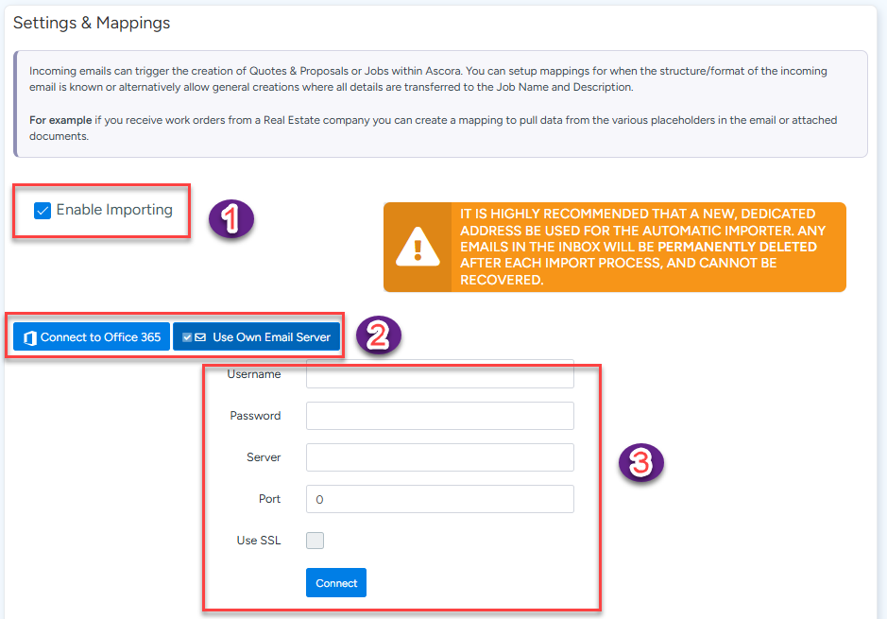Image resolution: width=887 pixels, height=619 pixels.
Task: Check the Use SSL checkbox
Action: coord(316,541)
